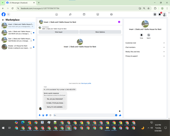Image resolution: width=170 pixels, height=136 pixels.
Task: Select the Messenger | Facebook browser tab
Action: point(21,3)
